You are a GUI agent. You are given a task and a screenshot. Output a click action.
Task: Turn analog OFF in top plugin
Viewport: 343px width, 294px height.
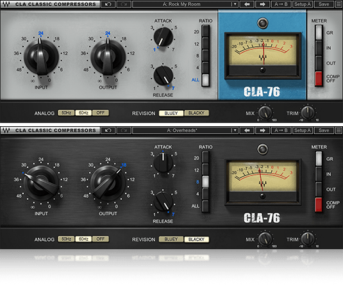click(101, 113)
